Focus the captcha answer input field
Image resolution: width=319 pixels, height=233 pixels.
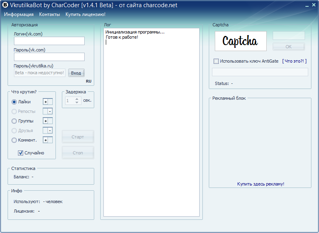[x=289, y=36]
